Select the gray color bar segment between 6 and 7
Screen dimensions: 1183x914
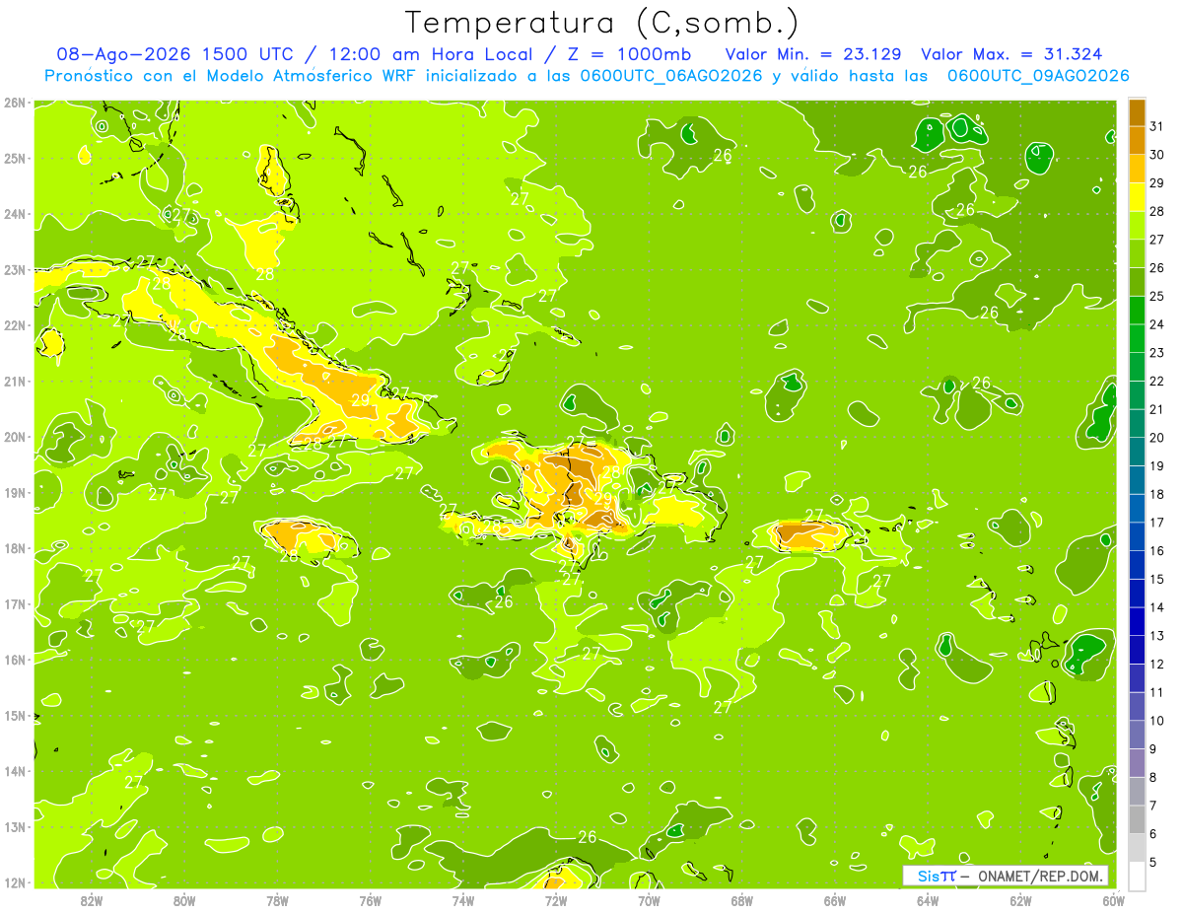coord(1137,819)
